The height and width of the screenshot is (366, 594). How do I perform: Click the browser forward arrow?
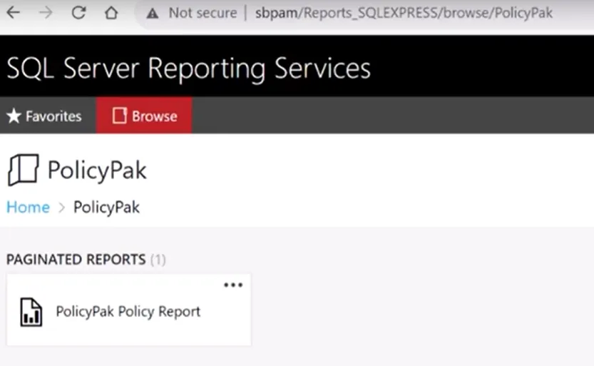pyautogui.click(x=46, y=13)
